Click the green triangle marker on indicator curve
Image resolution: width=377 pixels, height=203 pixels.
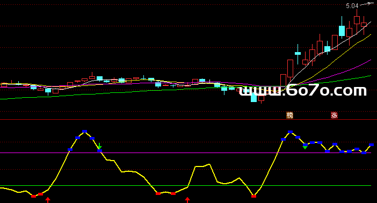tap(305, 147)
